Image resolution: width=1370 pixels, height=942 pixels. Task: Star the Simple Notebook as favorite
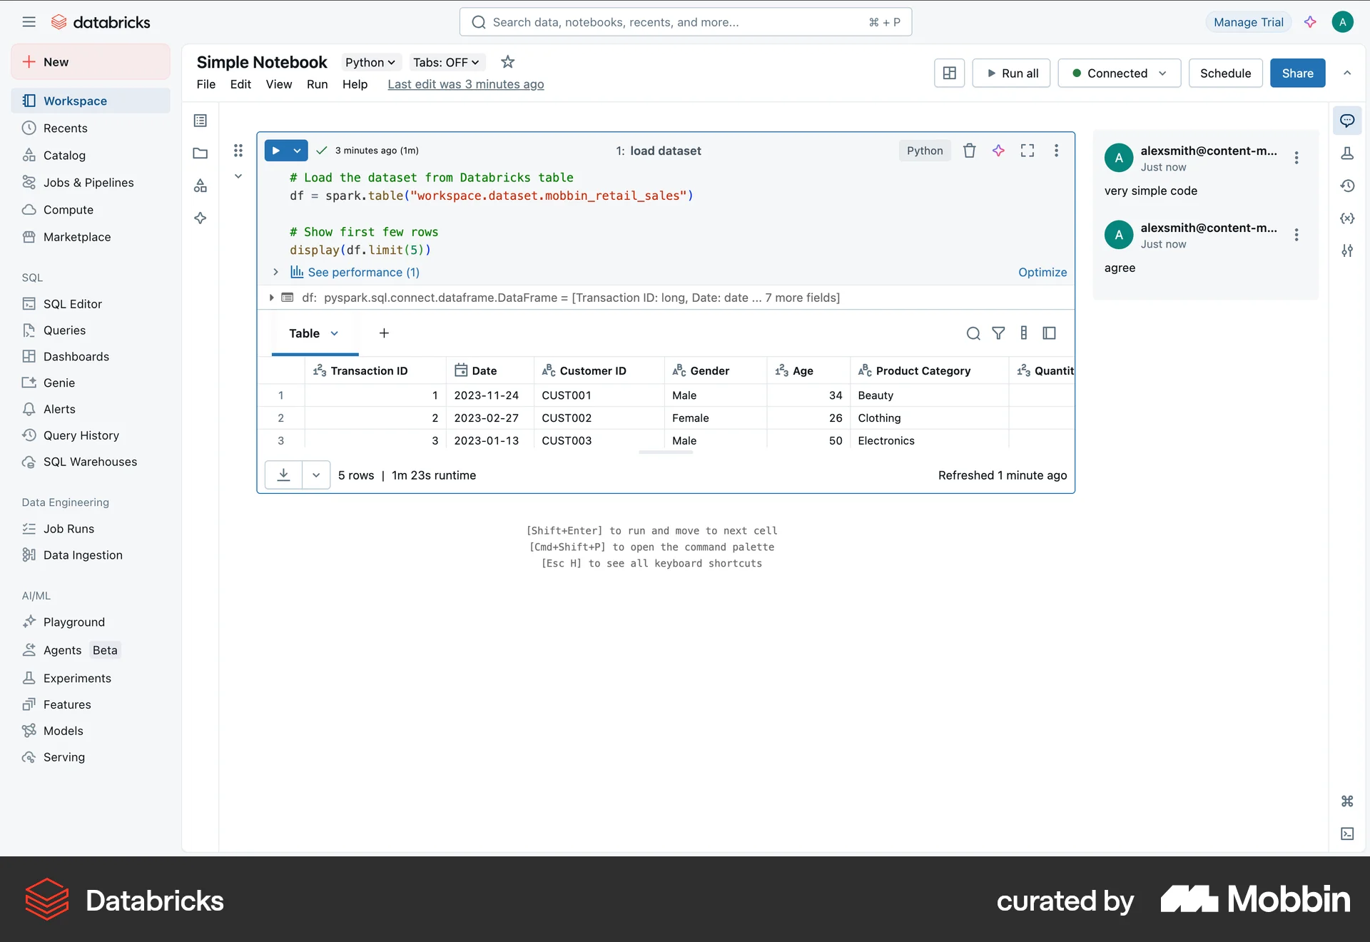point(507,62)
